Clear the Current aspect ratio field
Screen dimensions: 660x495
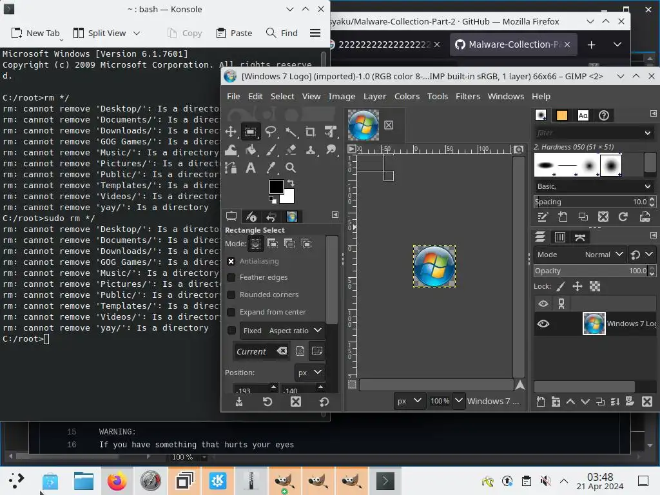[x=282, y=351]
